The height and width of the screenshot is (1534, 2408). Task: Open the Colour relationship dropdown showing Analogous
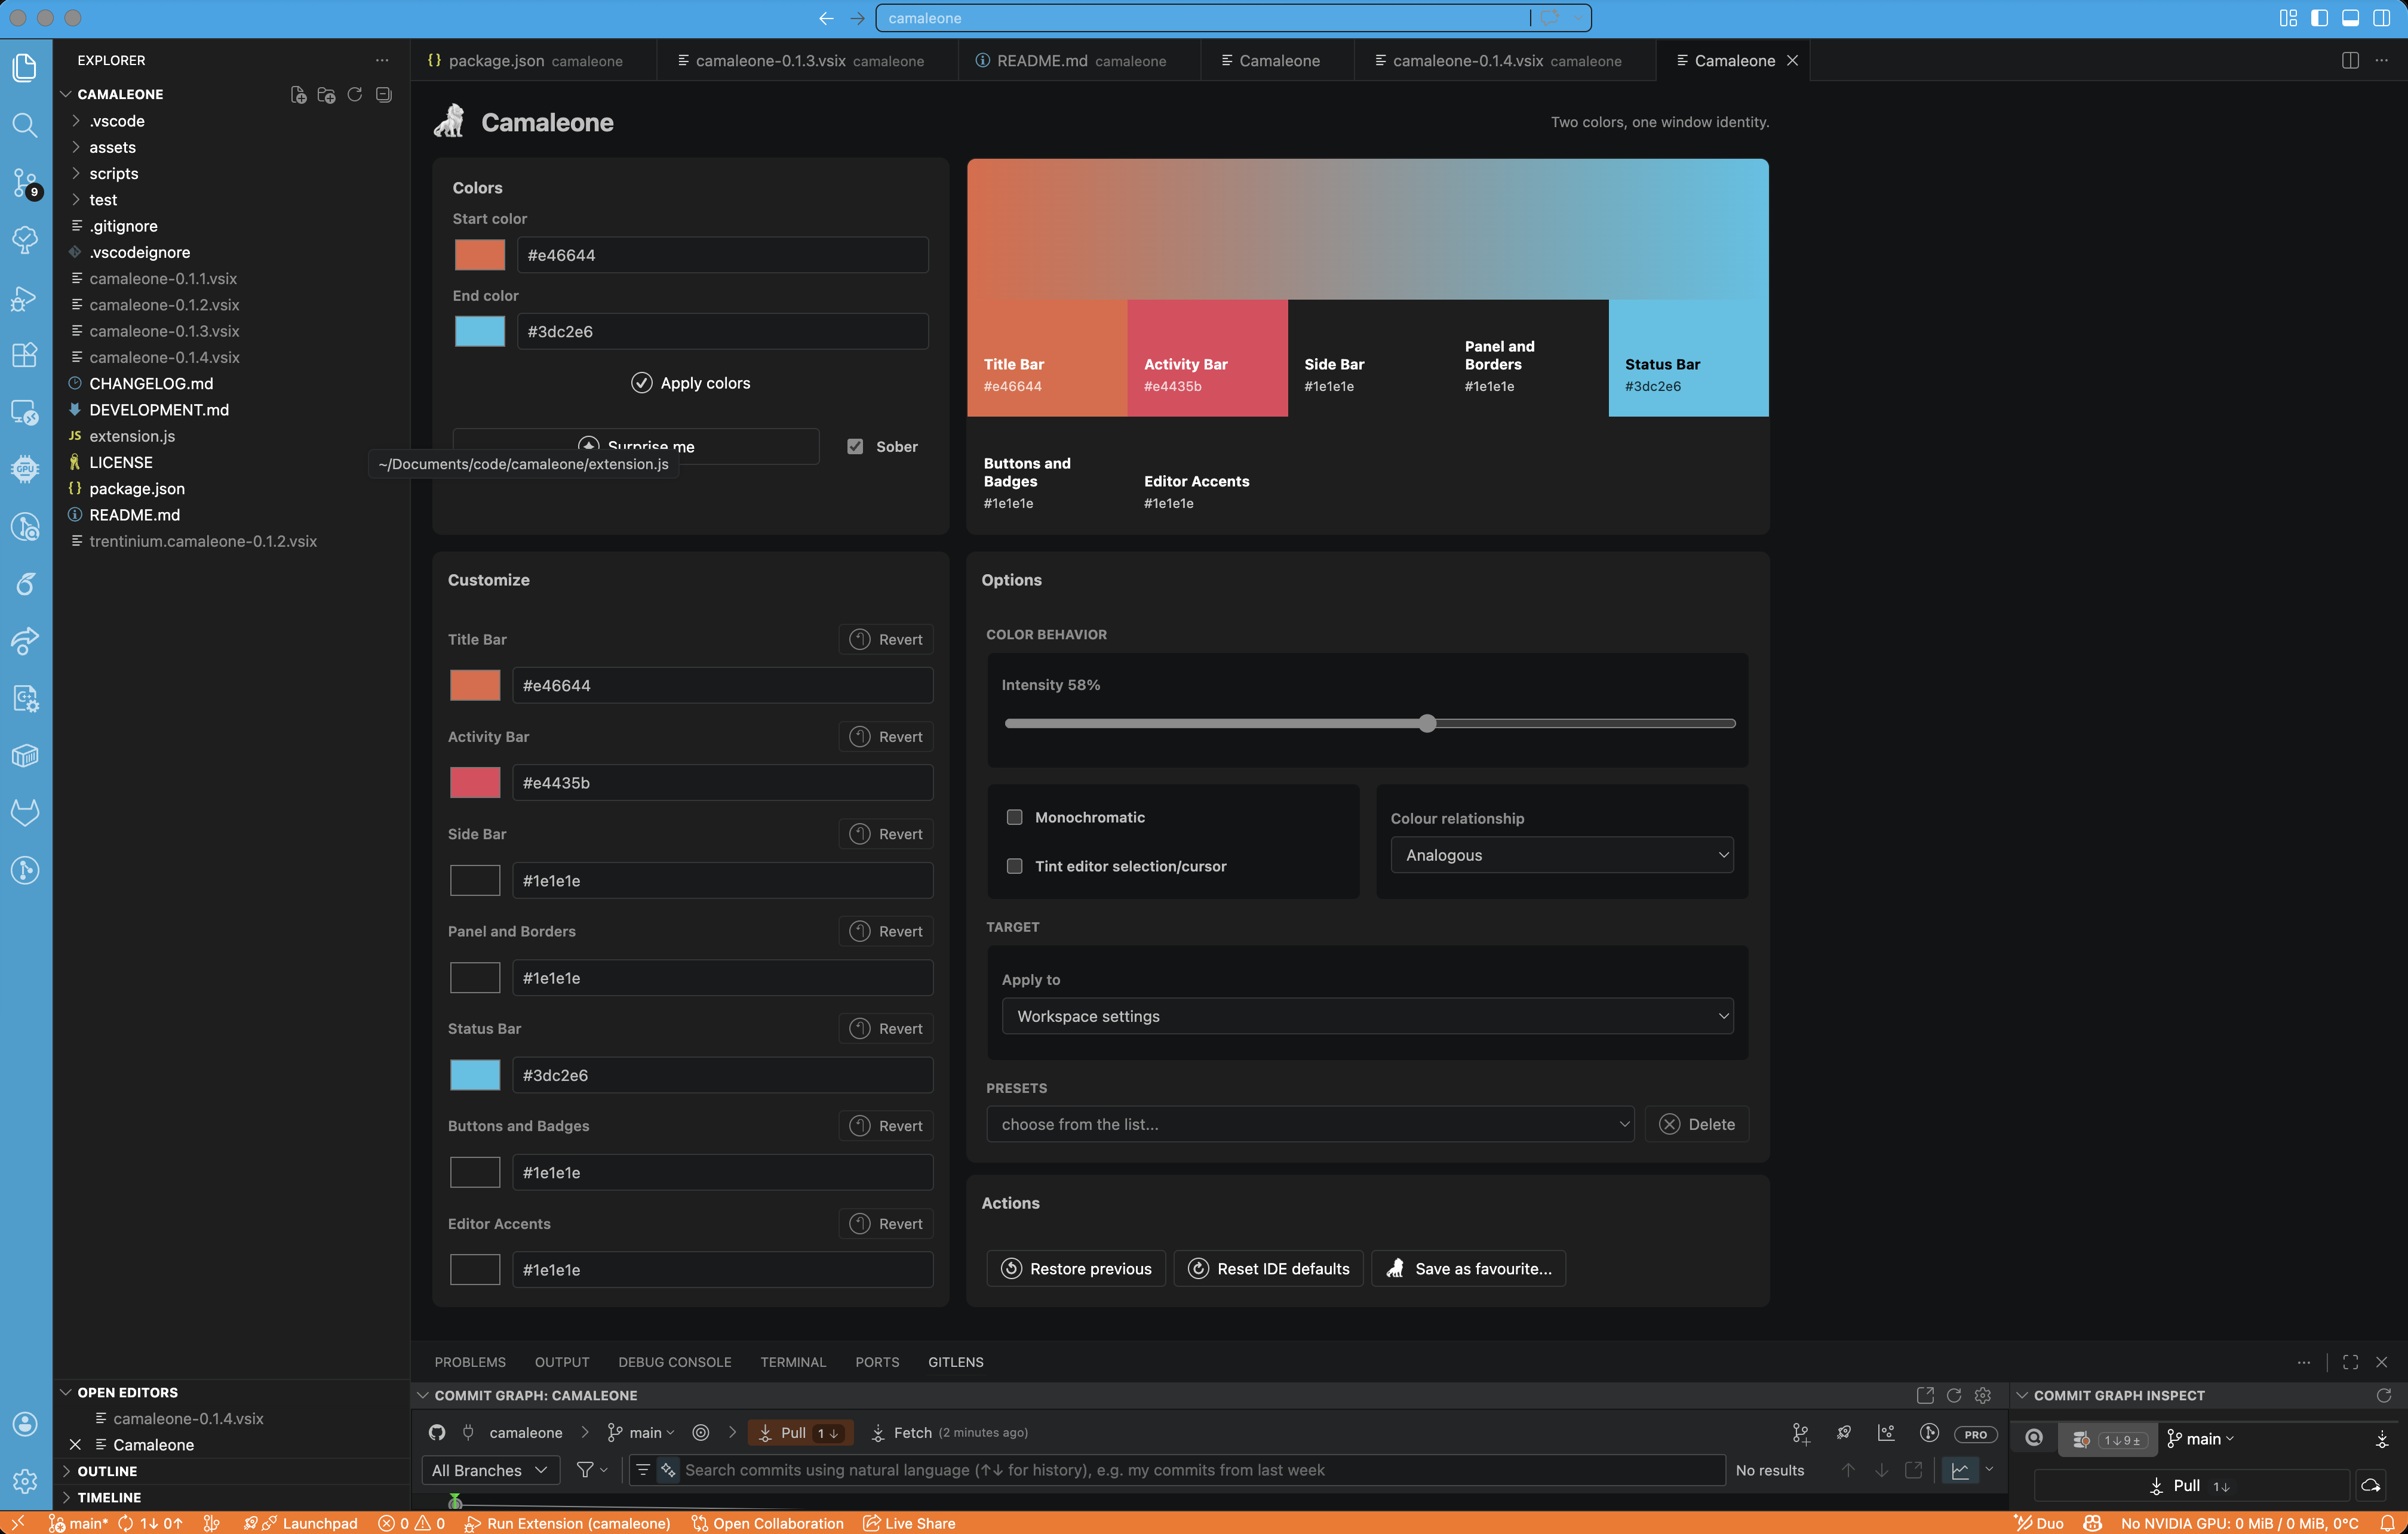(x=1562, y=854)
